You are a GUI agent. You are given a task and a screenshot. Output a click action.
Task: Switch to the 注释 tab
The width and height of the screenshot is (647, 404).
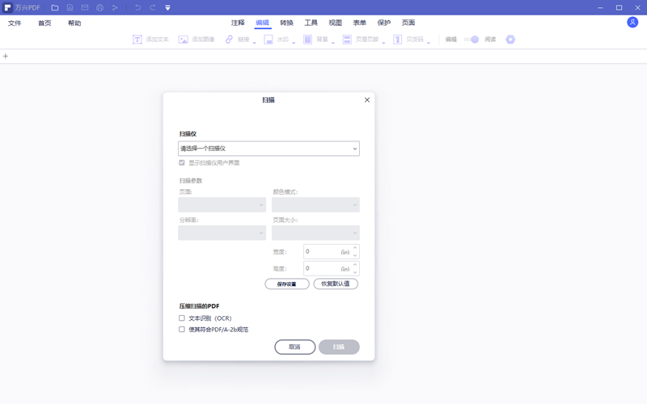pyautogui.click(x=238, y=23)
